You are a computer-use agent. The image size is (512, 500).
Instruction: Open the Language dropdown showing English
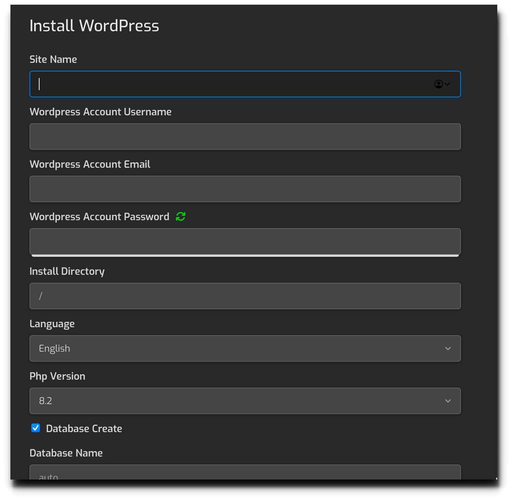point(245,348)
